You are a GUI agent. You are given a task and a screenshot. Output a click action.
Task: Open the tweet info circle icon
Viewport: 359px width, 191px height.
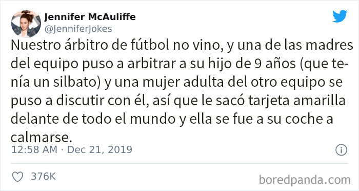(342, 150)
